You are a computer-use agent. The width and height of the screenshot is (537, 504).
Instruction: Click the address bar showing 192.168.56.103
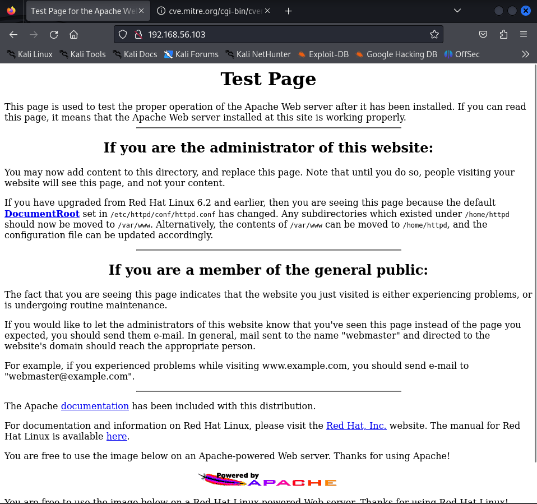(x=280, y=35)
